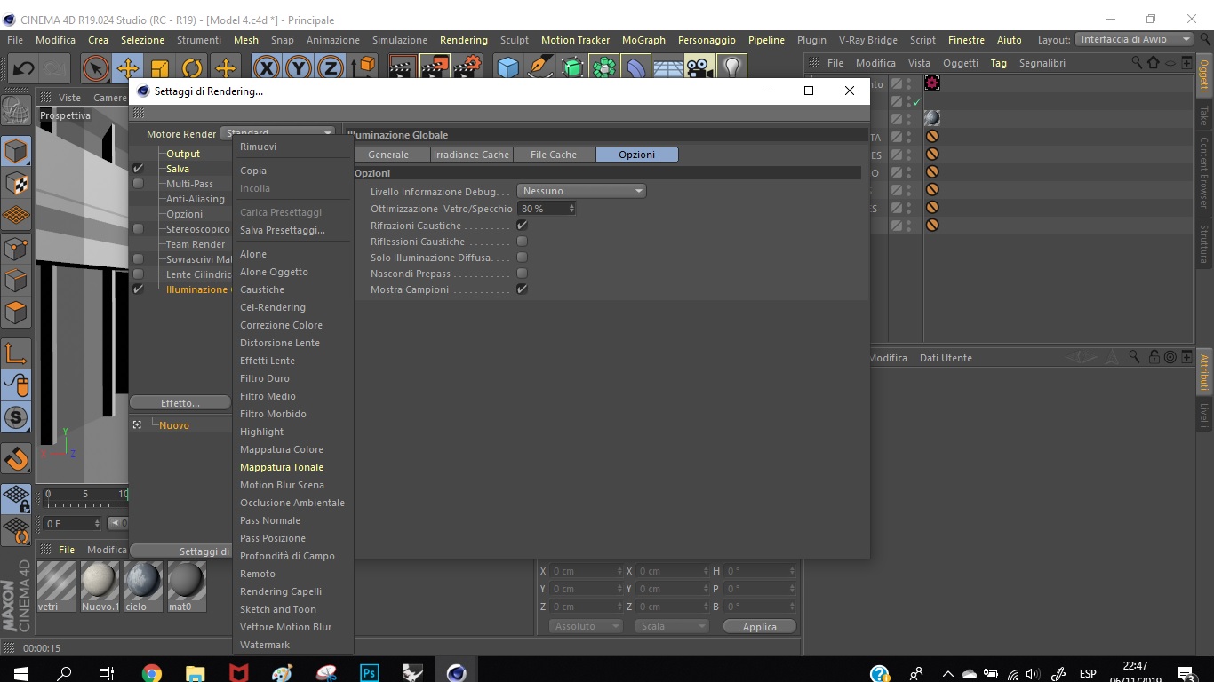Toggle the Stereoscopico checkbox

(x=139, y=229)
